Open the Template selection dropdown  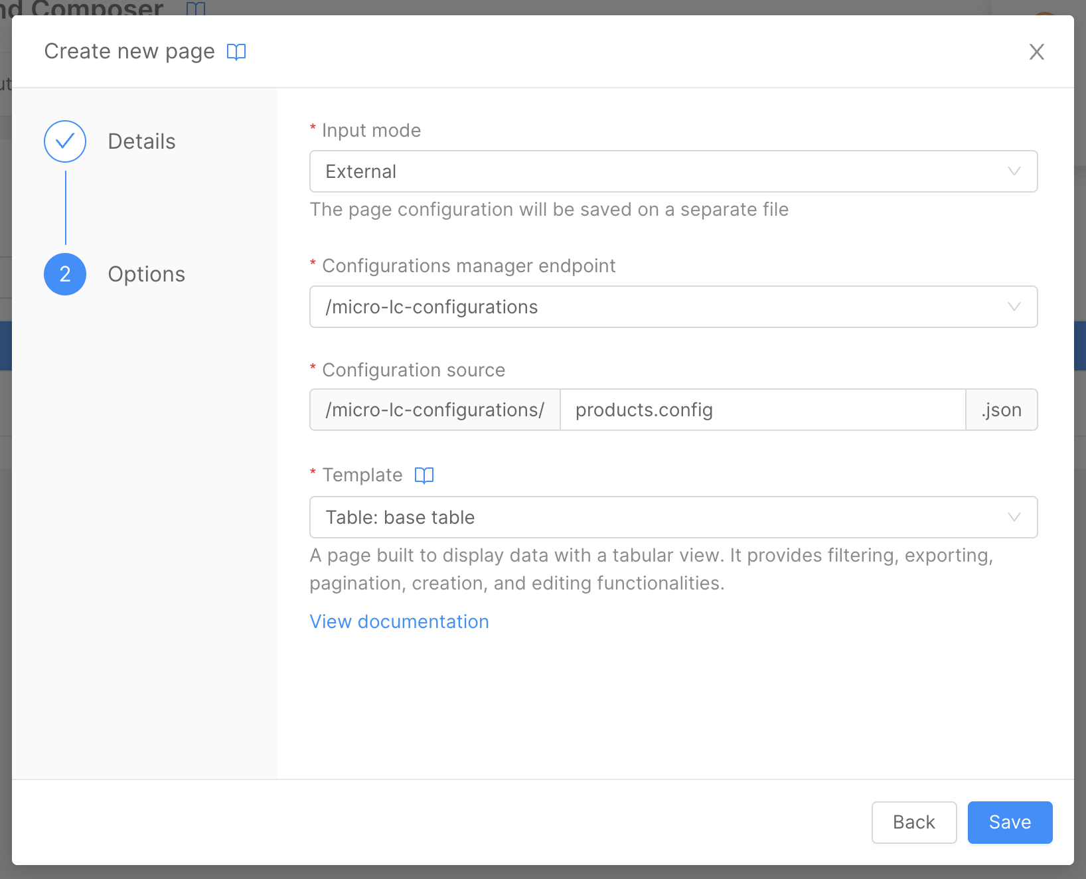[673, 517]
